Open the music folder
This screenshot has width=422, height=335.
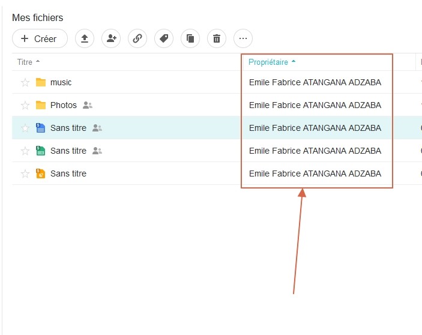click(61, 82)
